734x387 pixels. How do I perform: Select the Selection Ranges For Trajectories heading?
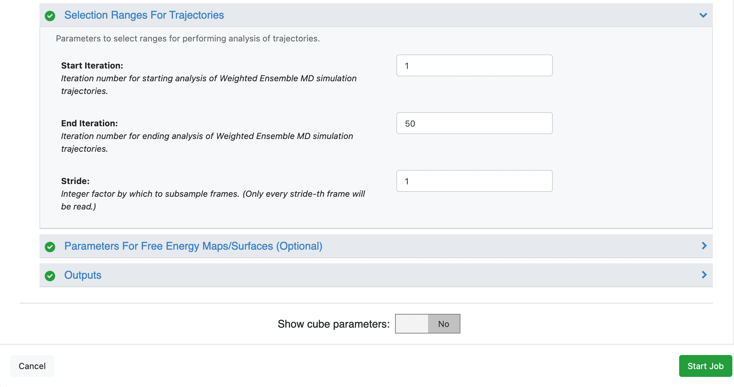pyautogui.click(x=144, y=15)
